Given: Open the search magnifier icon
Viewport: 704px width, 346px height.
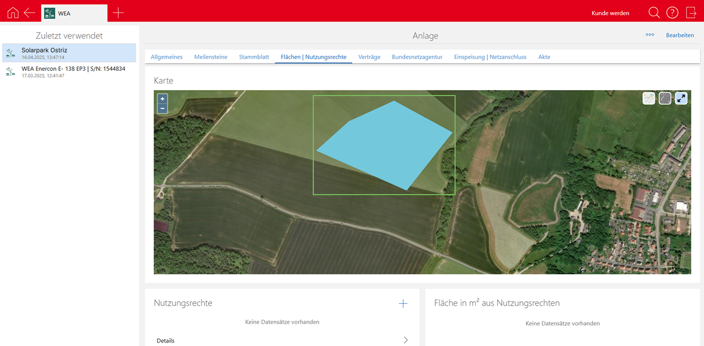Looking at the screenshot, I should tap(654, 13).
